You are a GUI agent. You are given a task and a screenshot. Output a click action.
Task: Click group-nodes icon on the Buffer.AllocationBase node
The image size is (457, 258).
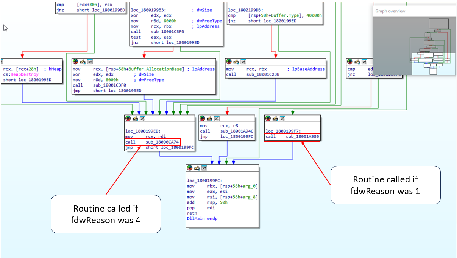tap(90, 62)
